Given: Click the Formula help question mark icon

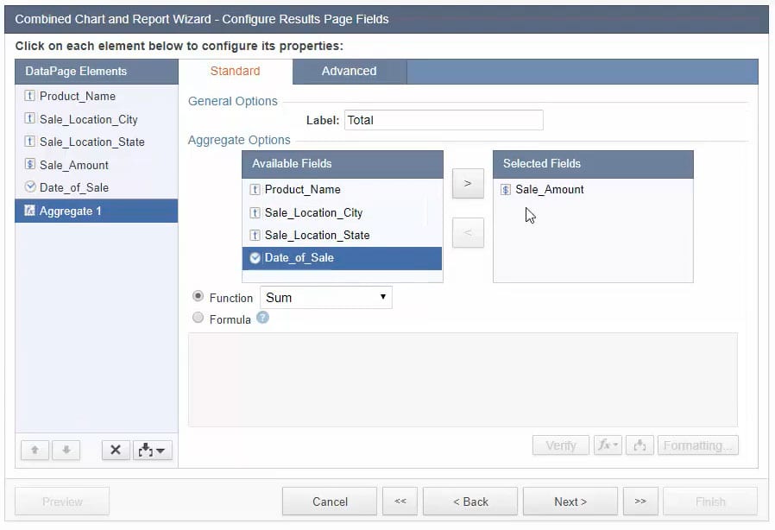Looking at the screenshot, I should tap(262, 318).
